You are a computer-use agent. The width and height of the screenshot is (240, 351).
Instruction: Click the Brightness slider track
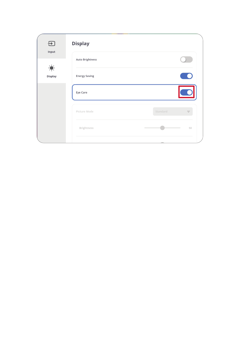162,128
